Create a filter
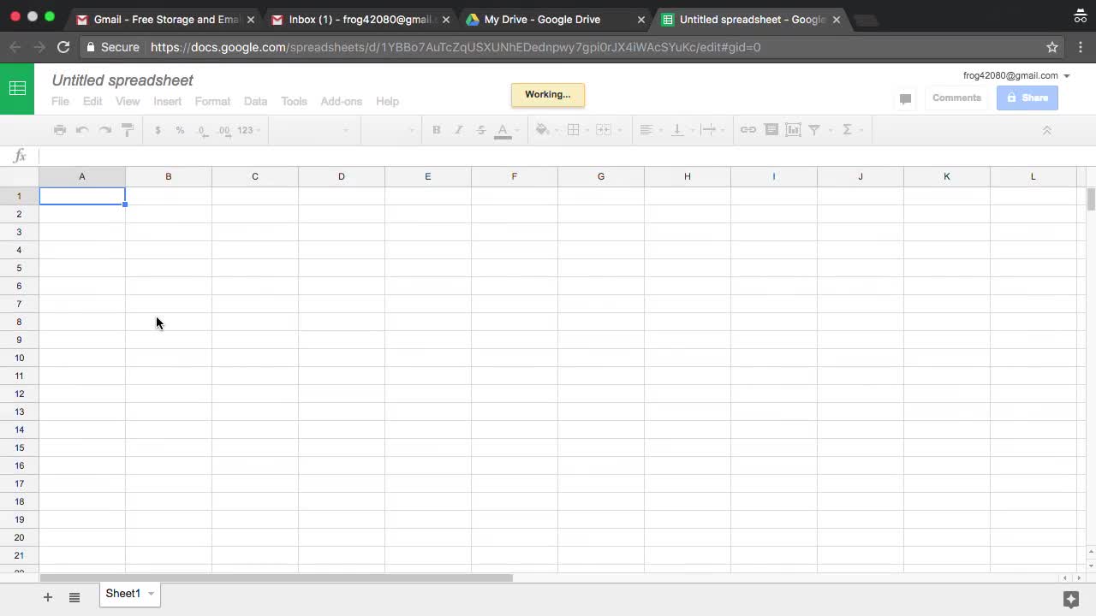This screenshot has width=1096, height=616. [813, 130]
